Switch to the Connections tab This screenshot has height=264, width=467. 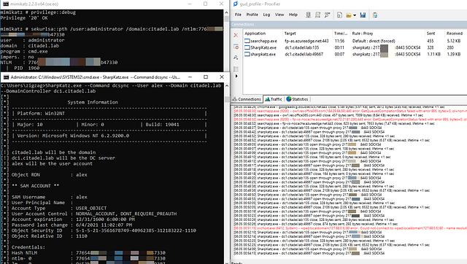(247, 99)
